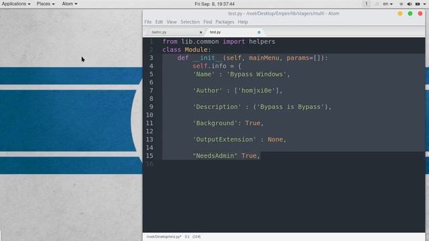Click the 'Bypass is Bypass' description string
Screen dimensions: 429x241
pyautogui.click(x=290, y=107)
